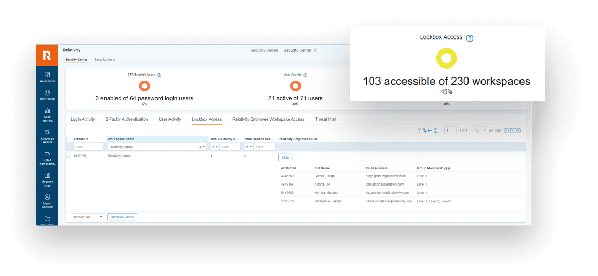Click the Total Groups Granted filter field
The height and width of the screenshot is (276, 598).
(x=264, y=147)
